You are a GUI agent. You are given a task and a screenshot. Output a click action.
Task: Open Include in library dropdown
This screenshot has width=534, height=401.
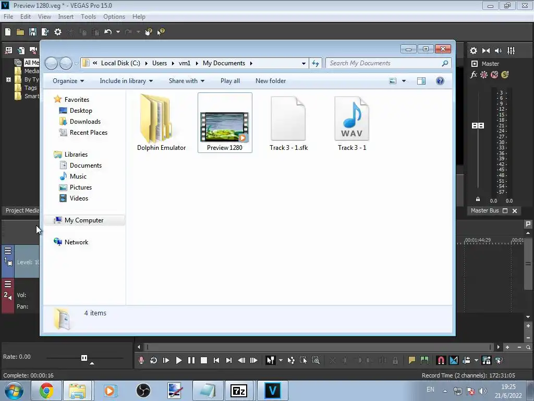tap(126, 81)
